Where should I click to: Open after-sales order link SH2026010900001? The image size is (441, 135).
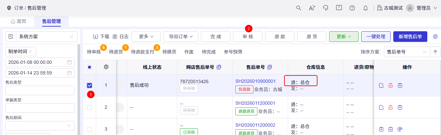(x=255, y=81)
